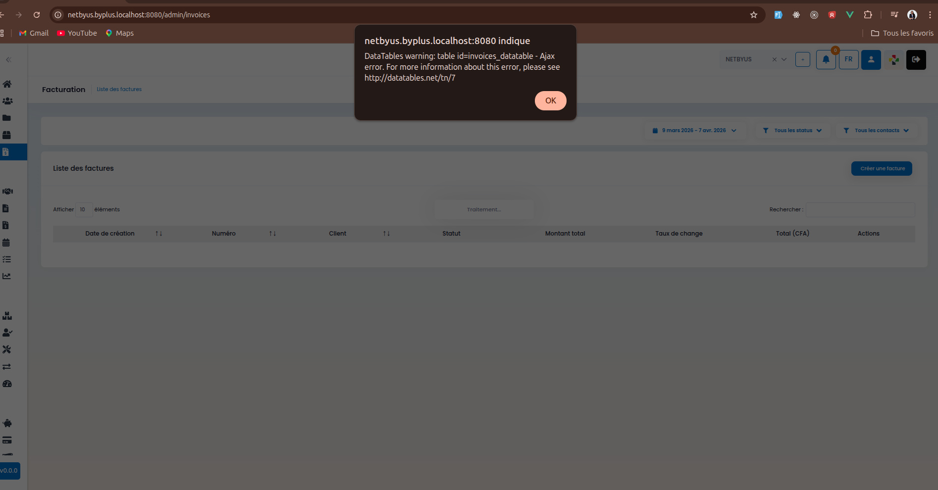Open the calendar icon in the sidebar
The image size is (938, 490).
(6, 243)
